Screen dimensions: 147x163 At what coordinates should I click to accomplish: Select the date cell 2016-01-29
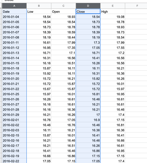[14, 115]
